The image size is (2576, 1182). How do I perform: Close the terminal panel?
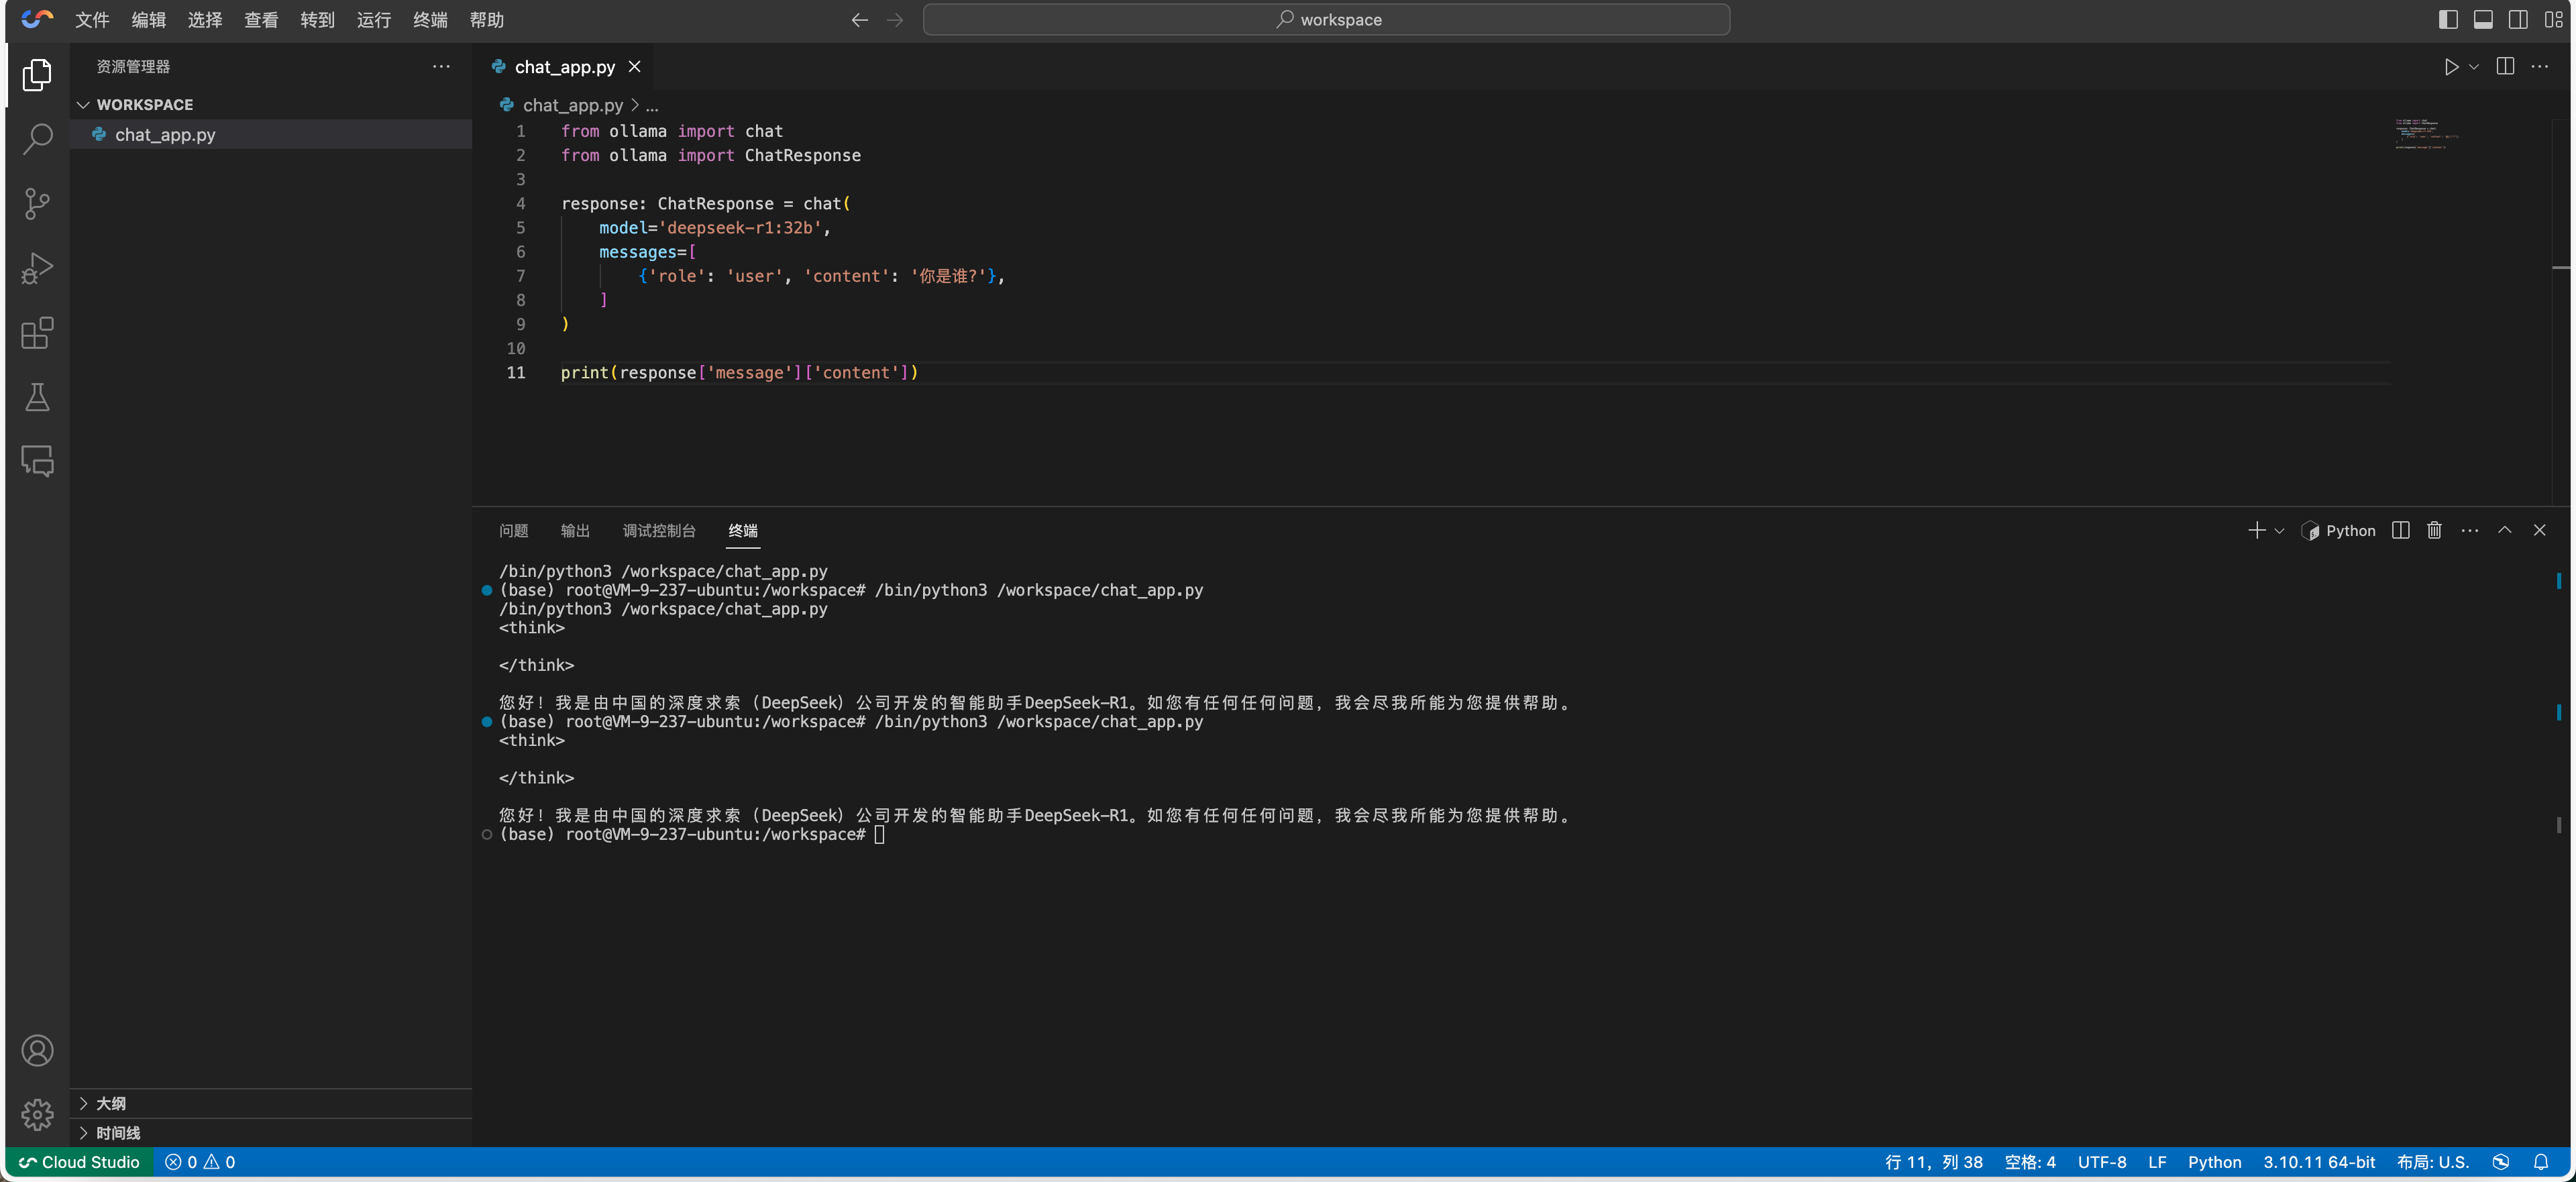click(2540, 530)
